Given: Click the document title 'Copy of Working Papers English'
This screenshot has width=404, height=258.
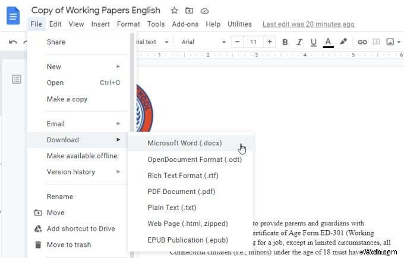Looking at the screenshot, I should [x=96, y=10].
